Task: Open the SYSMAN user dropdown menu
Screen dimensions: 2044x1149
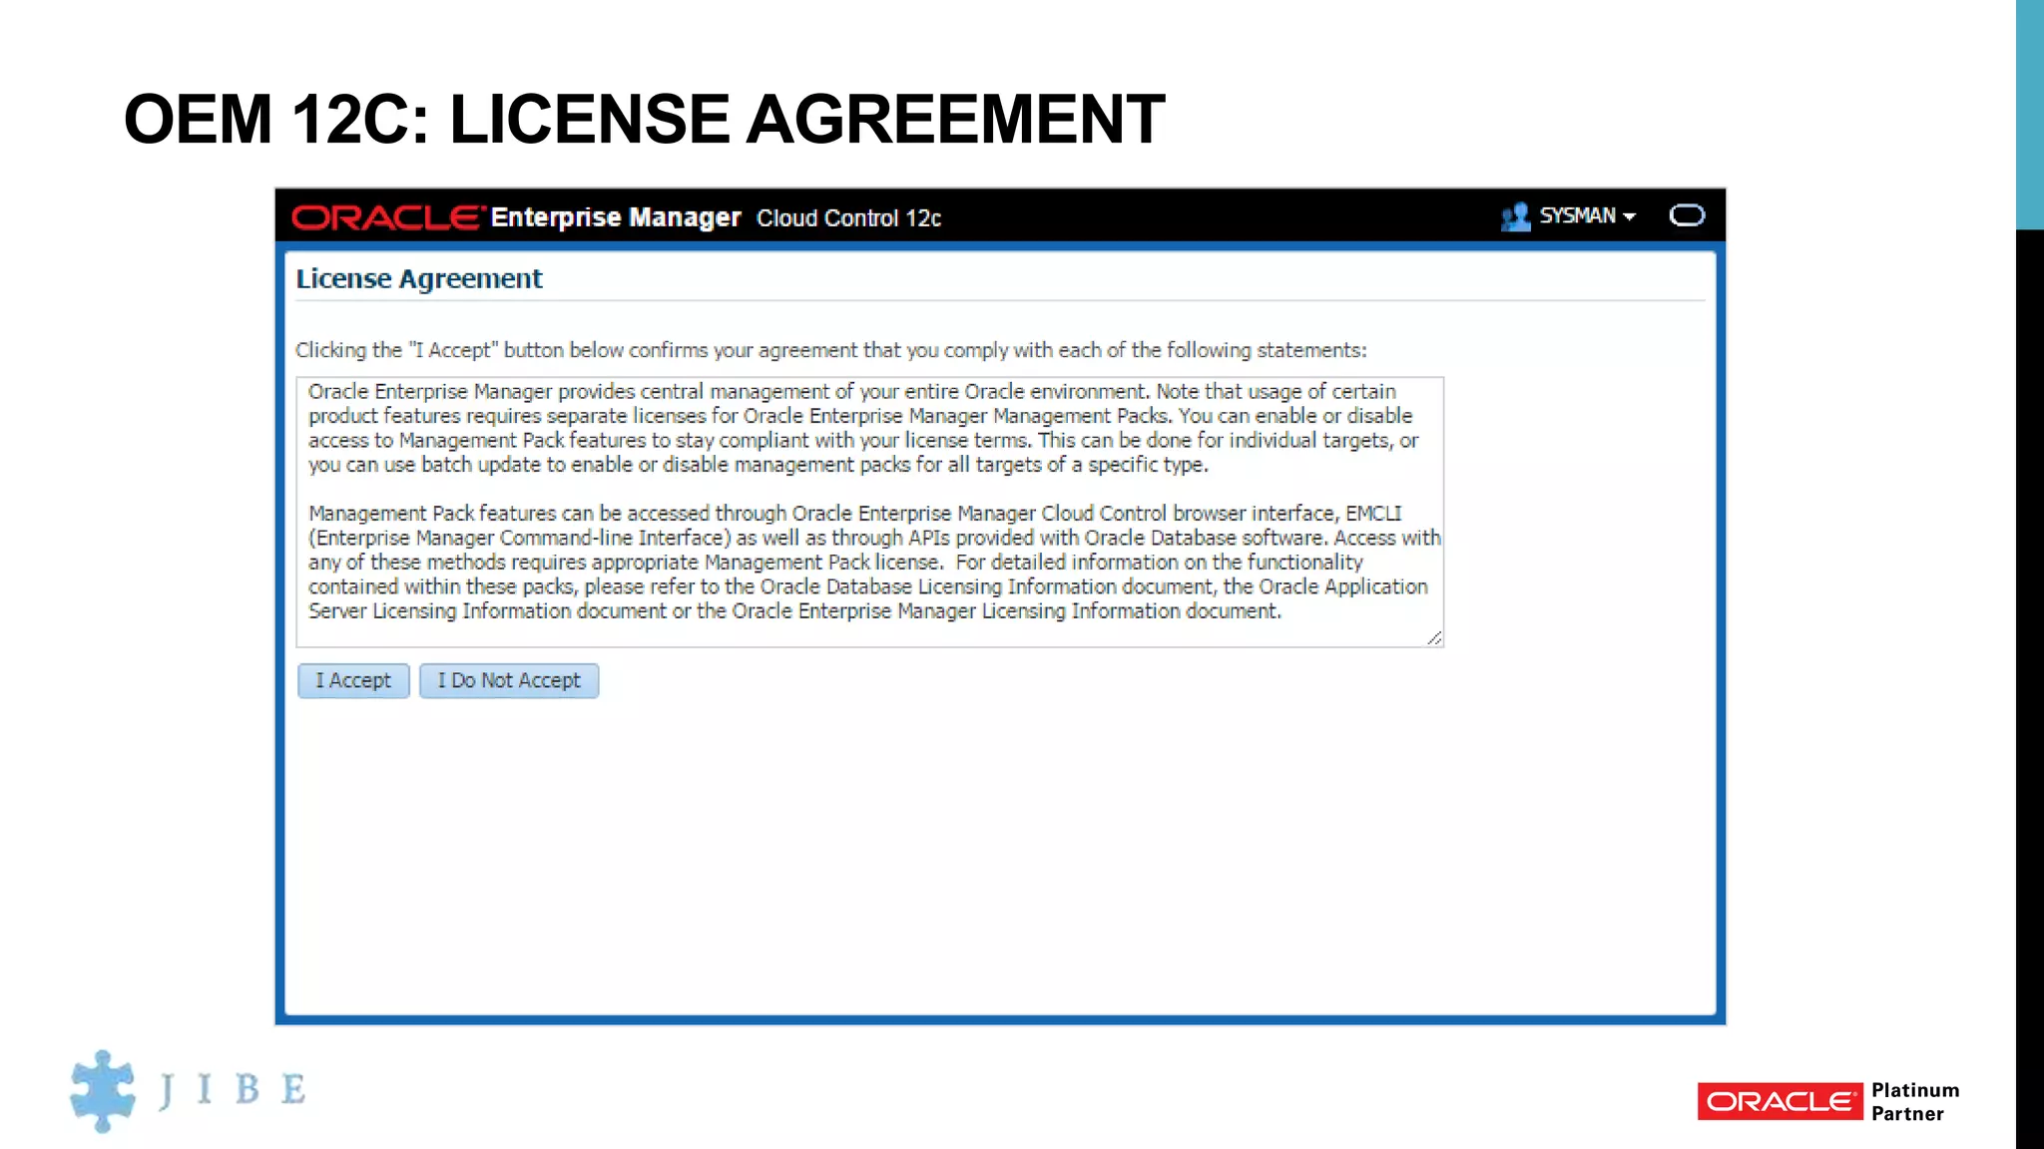Action: (1587, 215)
